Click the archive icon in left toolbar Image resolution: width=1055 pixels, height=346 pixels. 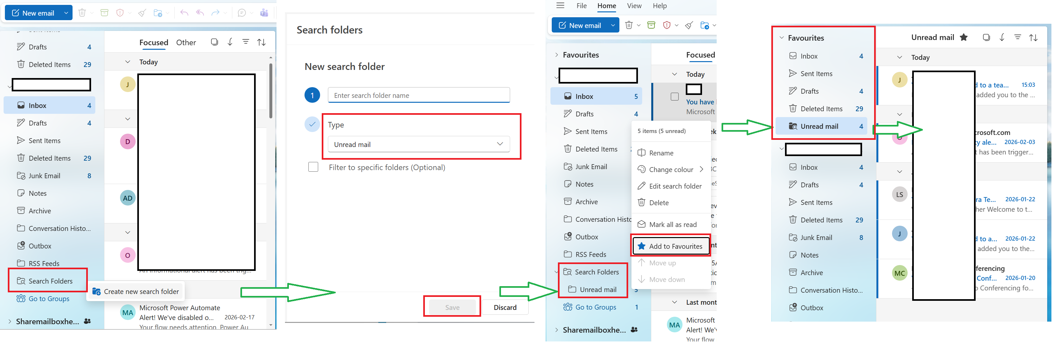tap(104, 13)
